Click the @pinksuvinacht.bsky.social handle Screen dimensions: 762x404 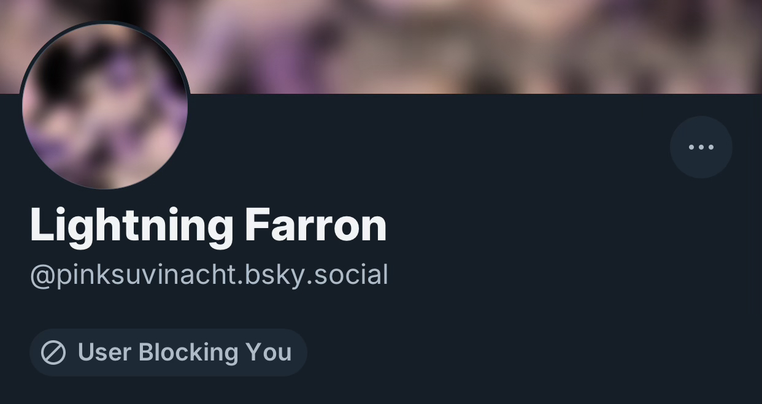click(x=209, y=275)
